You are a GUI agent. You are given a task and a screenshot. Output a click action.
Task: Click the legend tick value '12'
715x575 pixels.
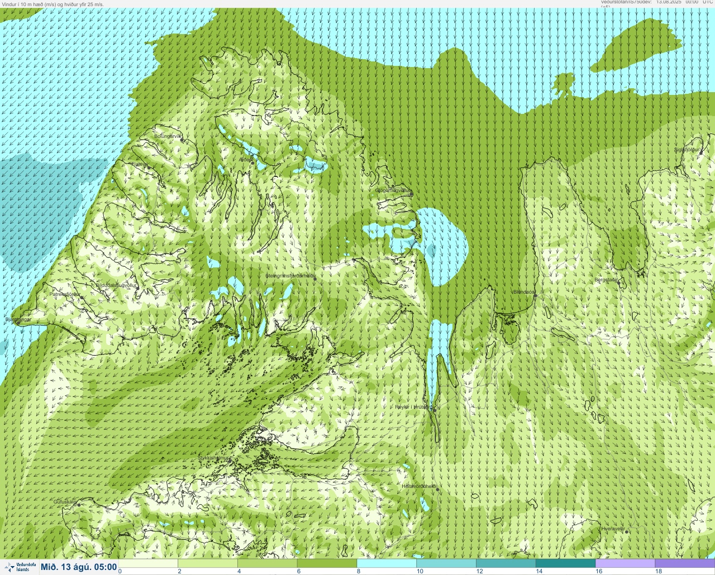[479, 571]
